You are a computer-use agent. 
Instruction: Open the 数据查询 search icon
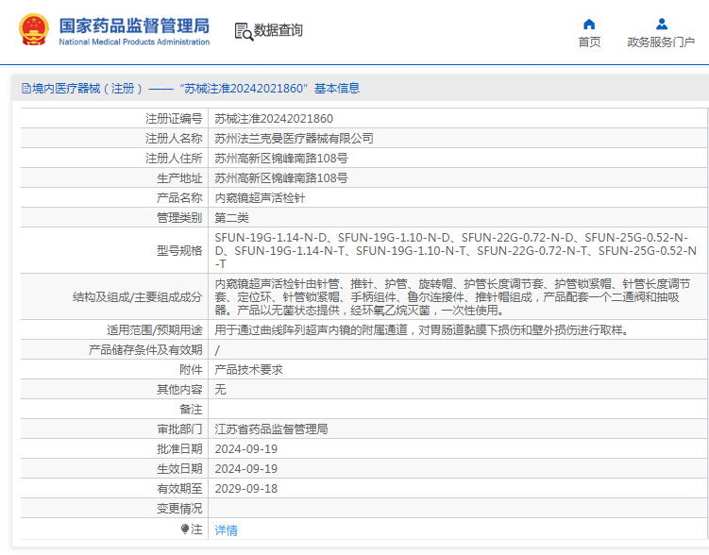(x=244, y=32)
